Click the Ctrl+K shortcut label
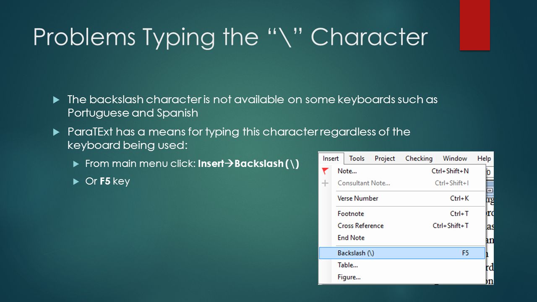Screen dimensions: 537x302 click(459, 198)
